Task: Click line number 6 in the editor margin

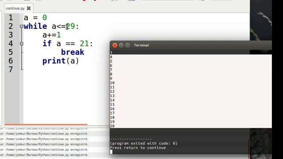Action: click(x=11, y=61)
